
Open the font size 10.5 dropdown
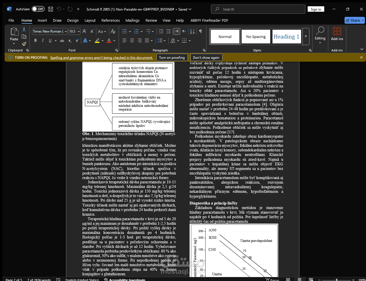(79, 31)
